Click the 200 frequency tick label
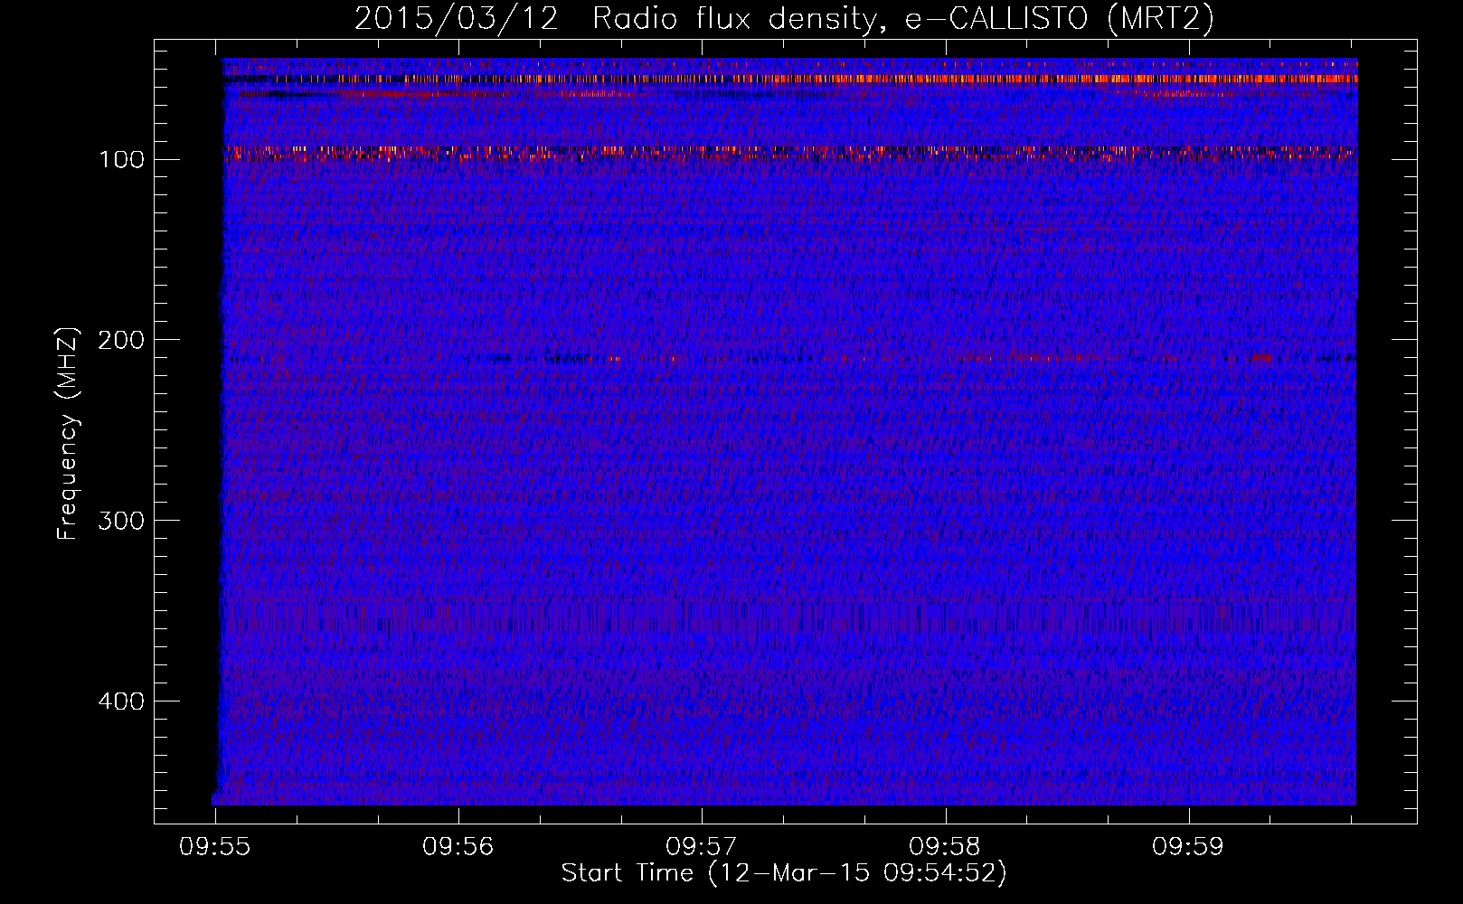 (122, 341)
